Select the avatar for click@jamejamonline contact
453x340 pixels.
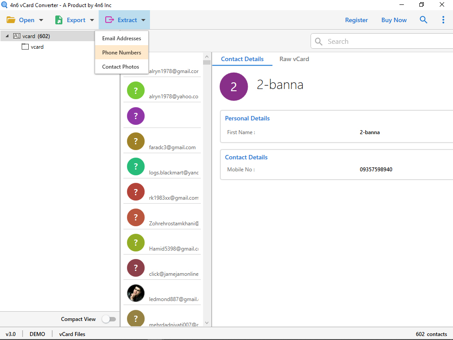pyautogui.click(x=136, y=268)
